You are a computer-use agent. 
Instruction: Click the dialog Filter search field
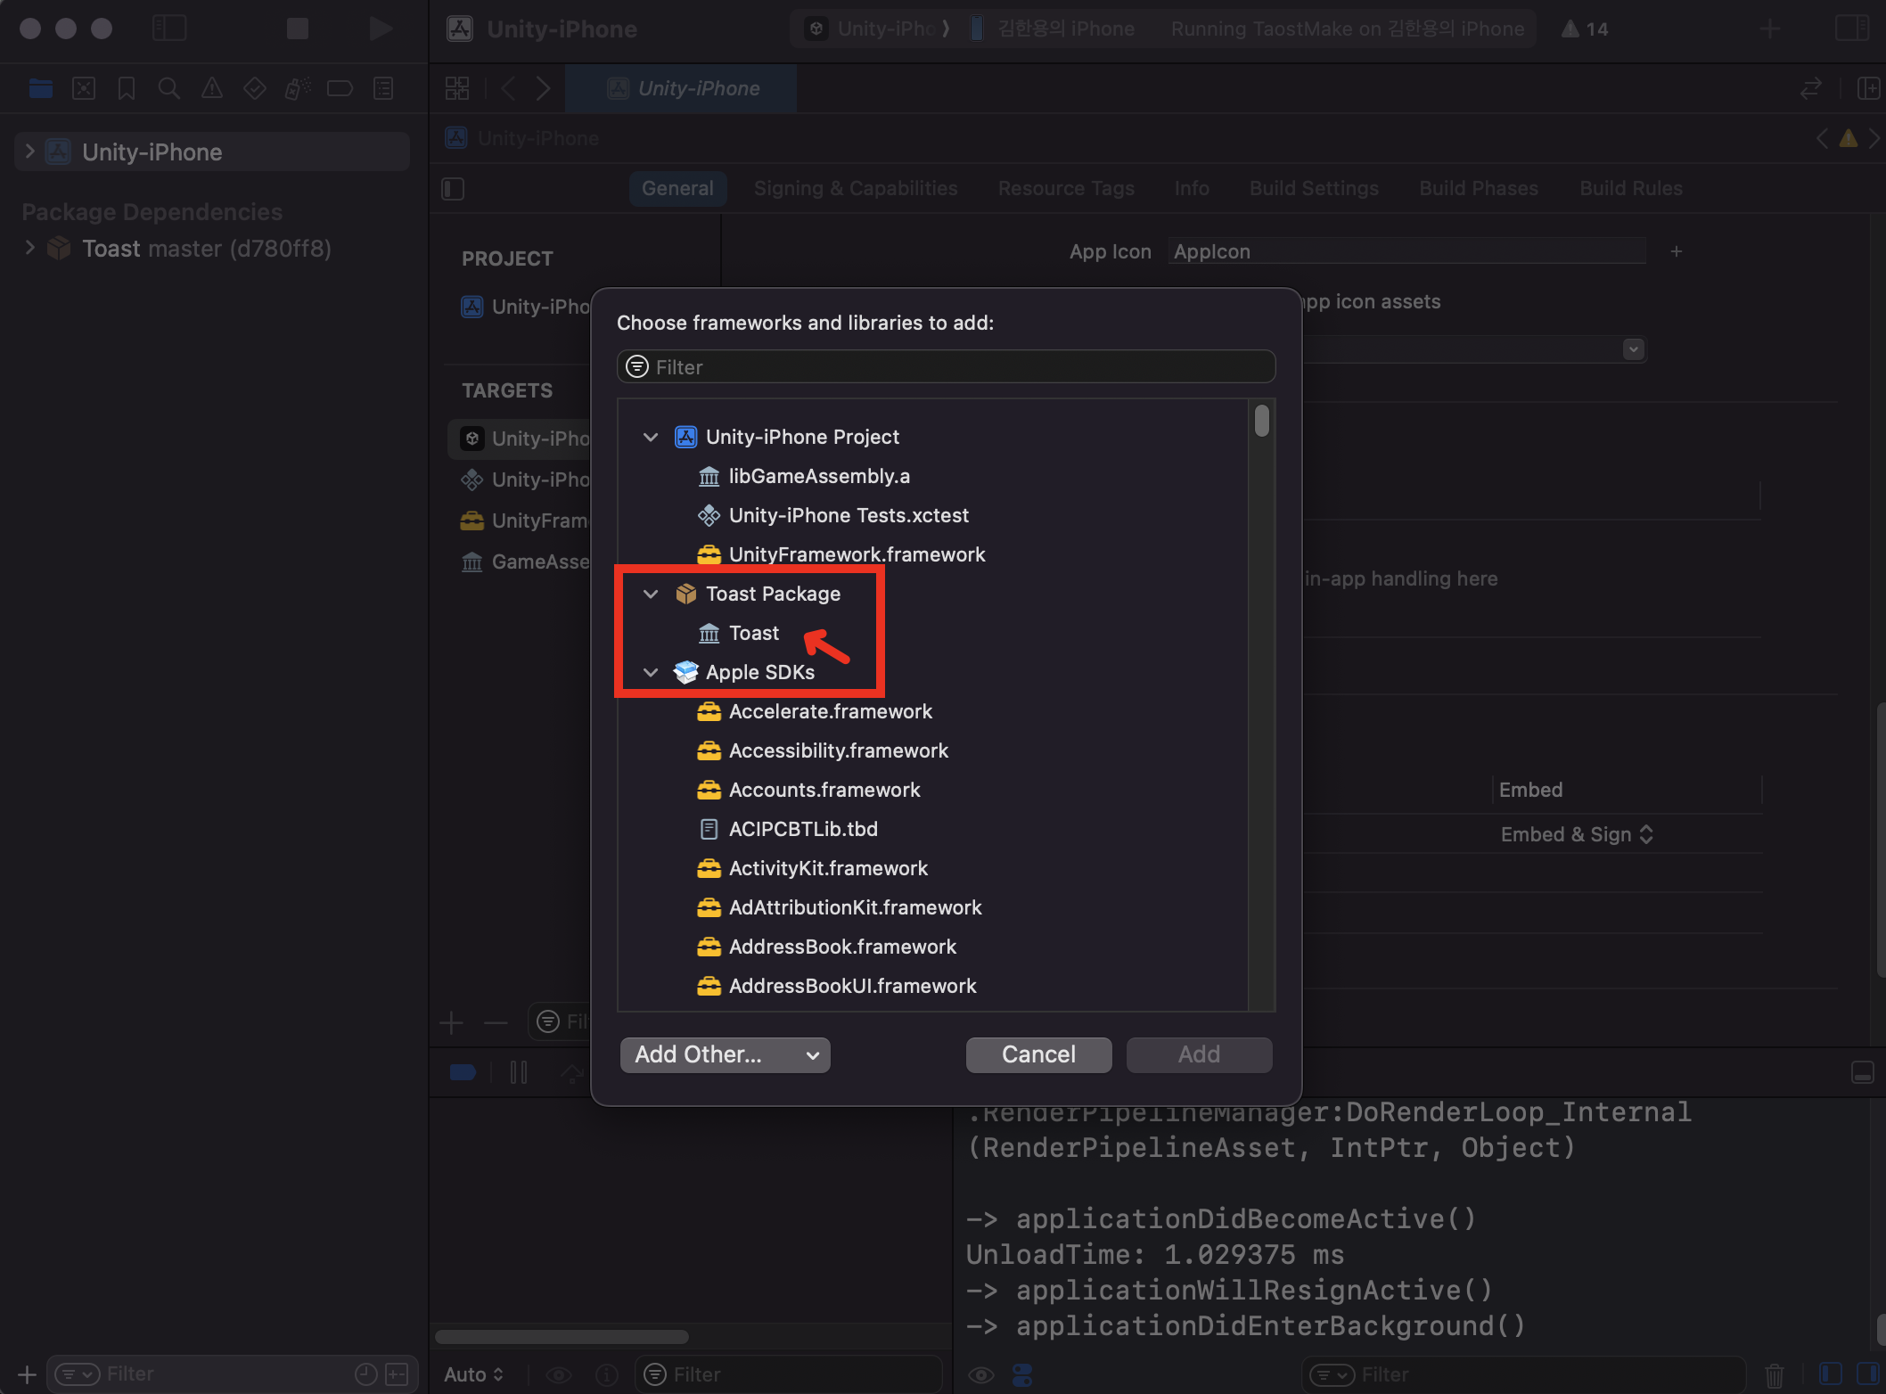coord(946,366)
